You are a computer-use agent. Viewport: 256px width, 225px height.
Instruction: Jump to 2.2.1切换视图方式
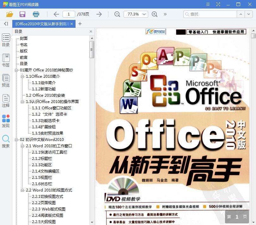(x=47, y=197)
